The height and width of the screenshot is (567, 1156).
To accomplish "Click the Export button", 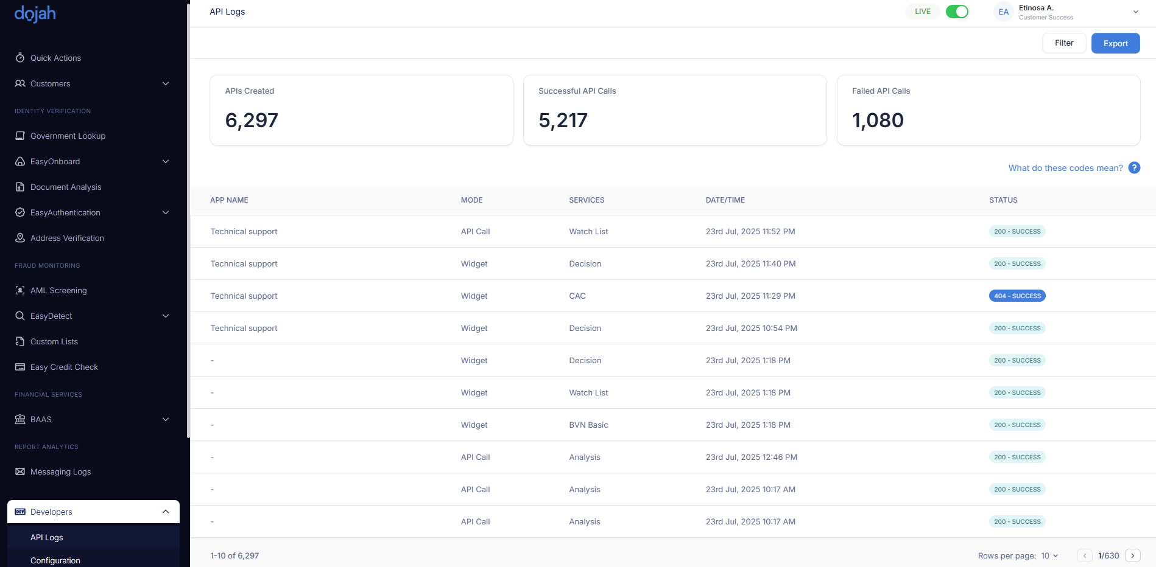I will click(x=1115, y=43).
